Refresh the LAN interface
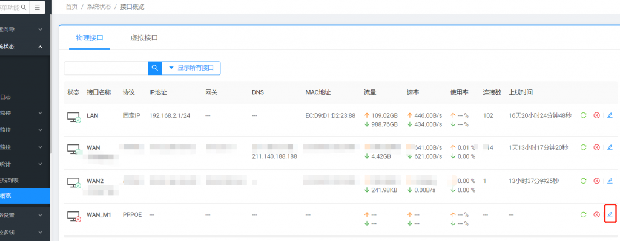 pyautogui.click(x=583, y=115)
